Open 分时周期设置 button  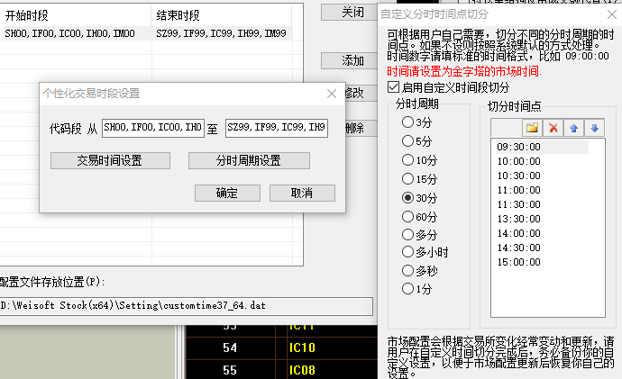point(249,161)
